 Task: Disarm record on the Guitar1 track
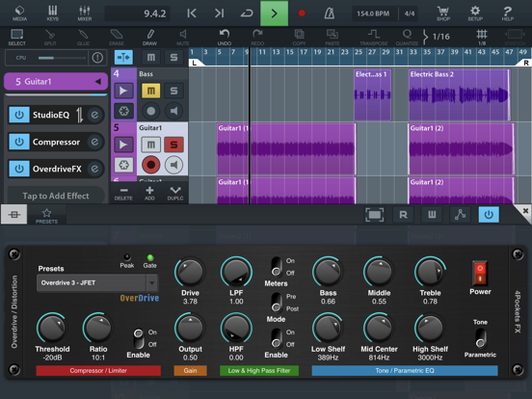(x=151, y=165)
